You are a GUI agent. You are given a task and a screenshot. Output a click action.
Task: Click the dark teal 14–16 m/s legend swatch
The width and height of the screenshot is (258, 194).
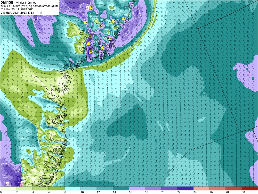click(121, 188)
